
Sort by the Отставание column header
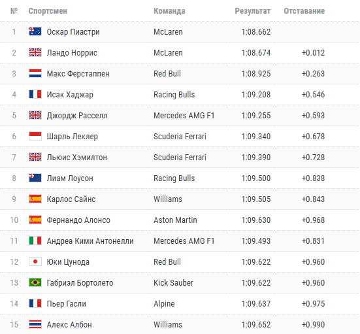tap(304, 11)
